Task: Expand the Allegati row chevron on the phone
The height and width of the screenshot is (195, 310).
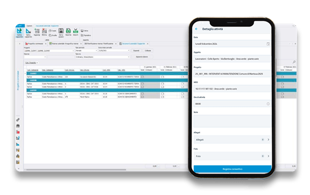Action: click(x=268, y=140)
